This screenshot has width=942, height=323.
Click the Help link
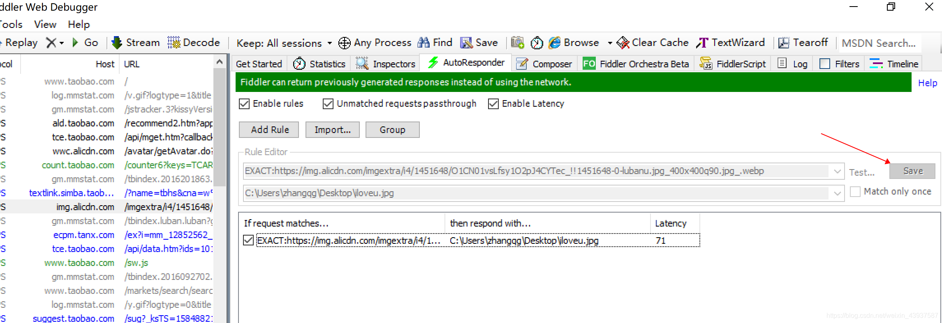pos(928,83)
